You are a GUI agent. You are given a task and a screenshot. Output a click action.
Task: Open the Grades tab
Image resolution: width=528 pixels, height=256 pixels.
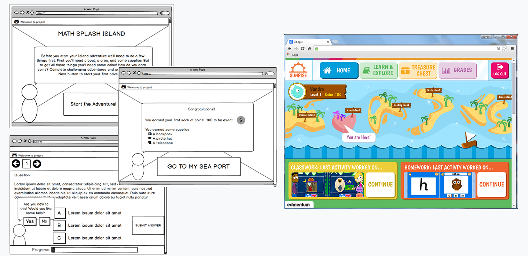(x=458, y=70)
